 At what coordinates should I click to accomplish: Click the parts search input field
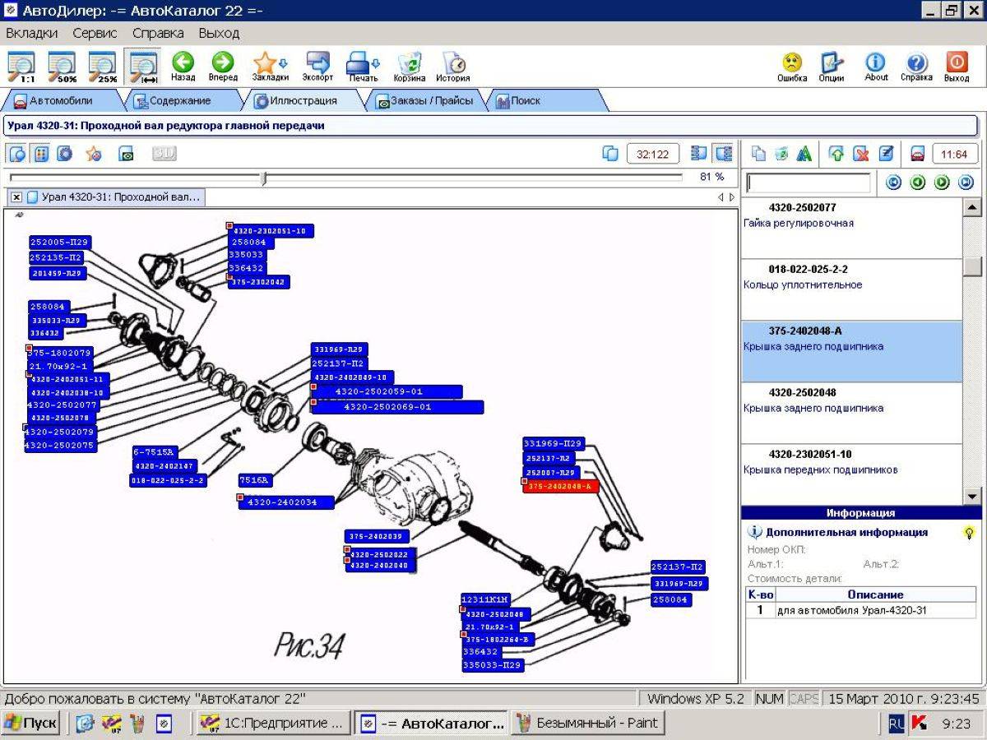808,183
